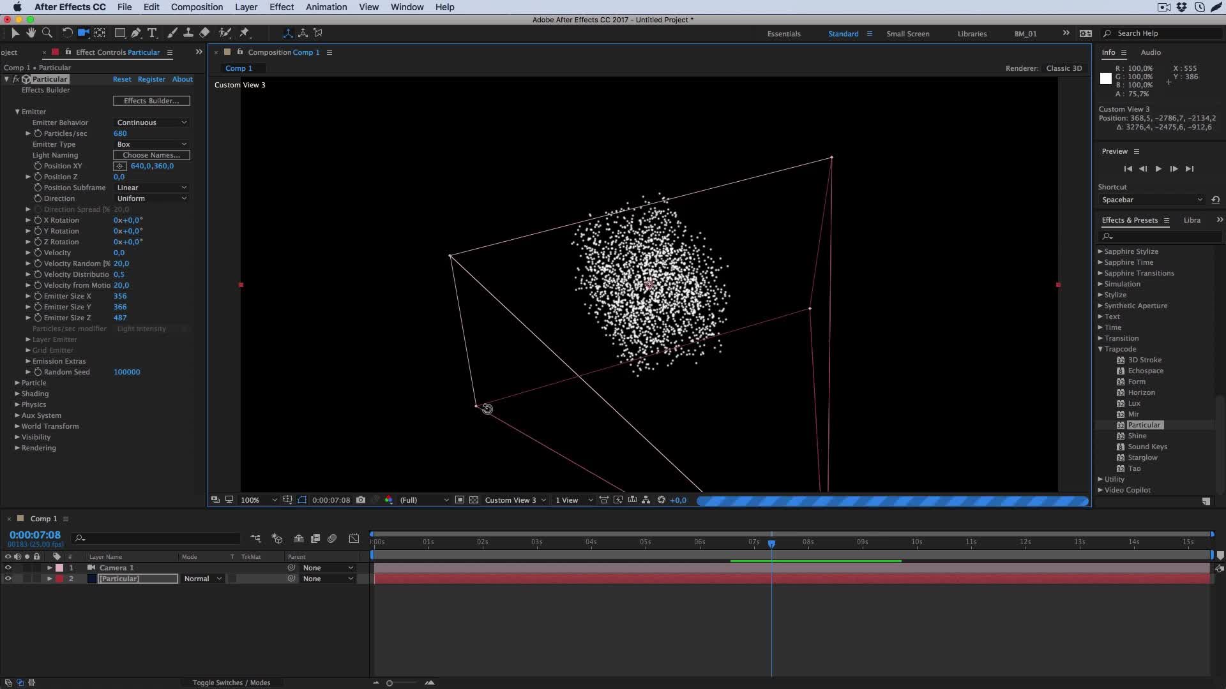1226x689 pixels.
Task: Open the Layer menu
Action: tap(246, 7)
